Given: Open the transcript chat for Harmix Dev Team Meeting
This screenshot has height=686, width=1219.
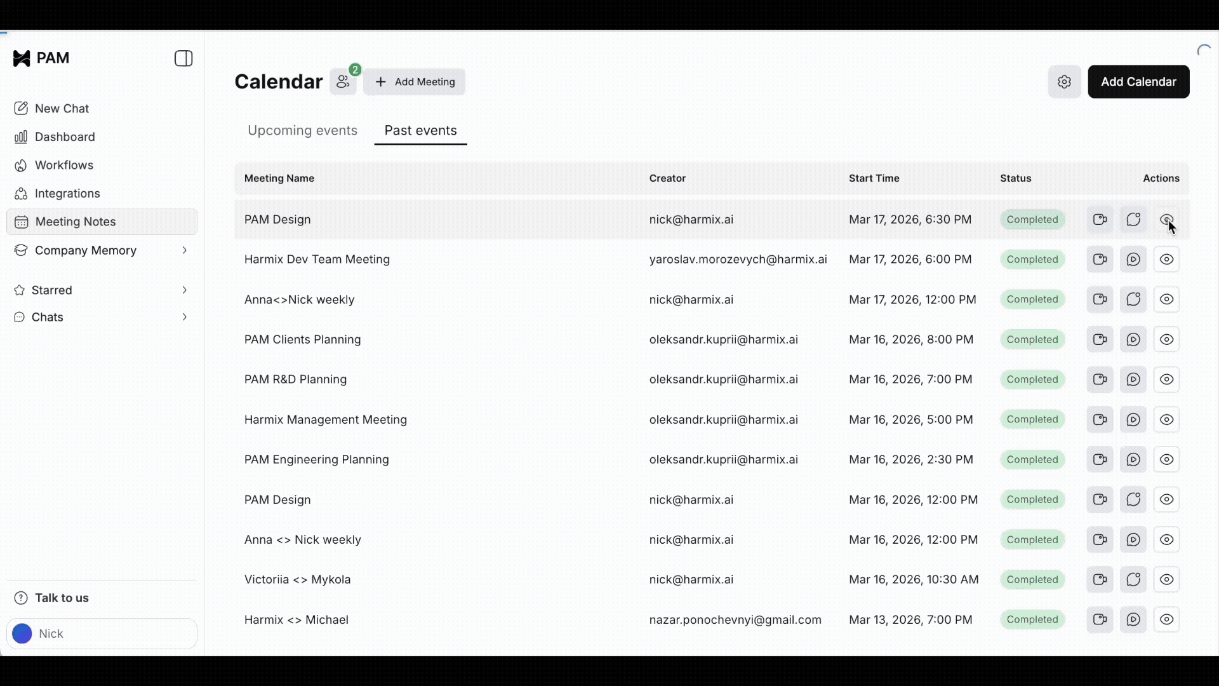Looking at the screenshot, I should point(1134,259).
